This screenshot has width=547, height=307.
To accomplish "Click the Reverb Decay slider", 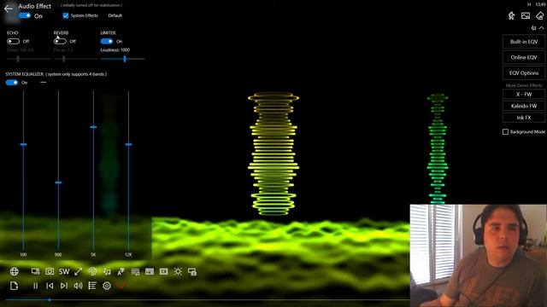I will click(x=75, y=59).
